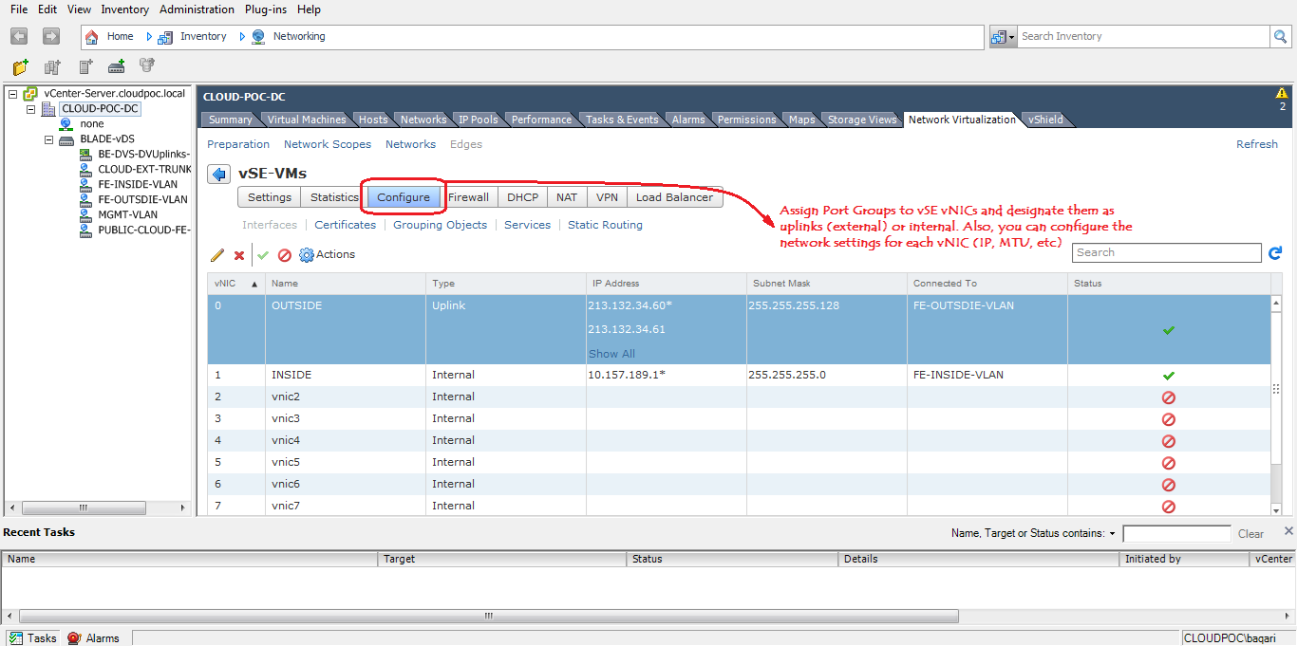Refresh the interface list with the circular arrow icon
This screenshot has width=1297, height=646.
coord(1275,252)
